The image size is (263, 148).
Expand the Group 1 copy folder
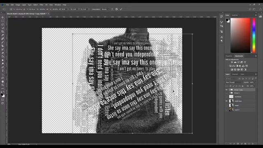[x=229, y=90]
